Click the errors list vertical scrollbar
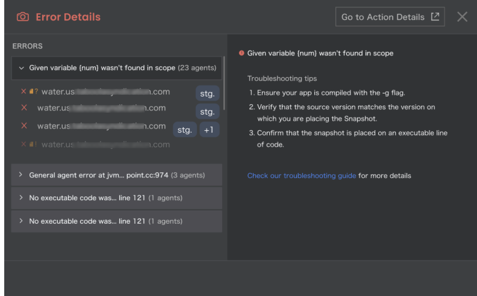477x296 pixels. click(x=224, y=83)
